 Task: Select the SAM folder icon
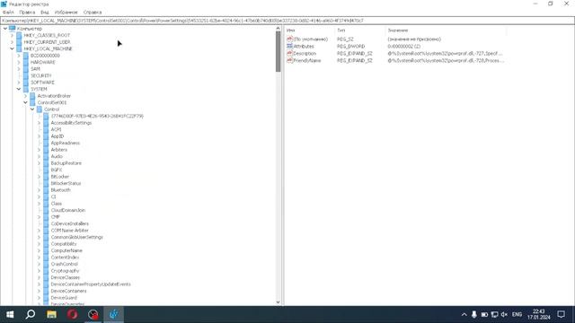[x=26, y=69]
